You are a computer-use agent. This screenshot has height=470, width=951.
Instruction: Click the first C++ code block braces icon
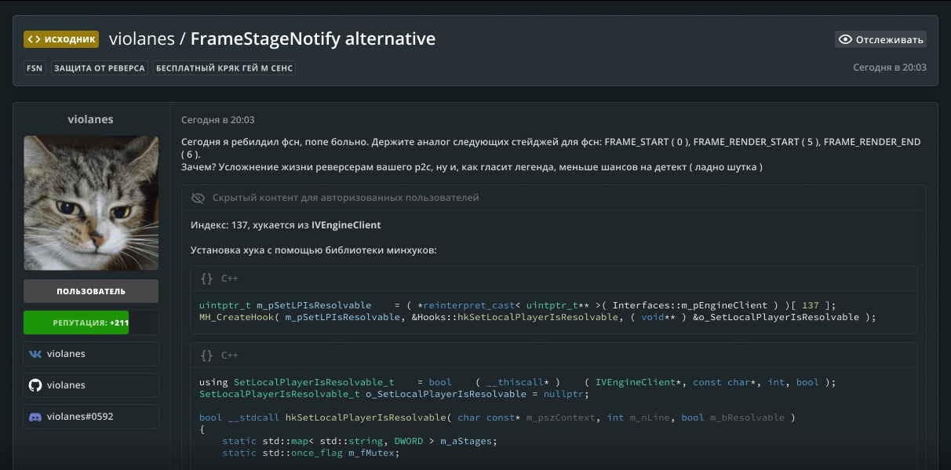coord(206,279)
